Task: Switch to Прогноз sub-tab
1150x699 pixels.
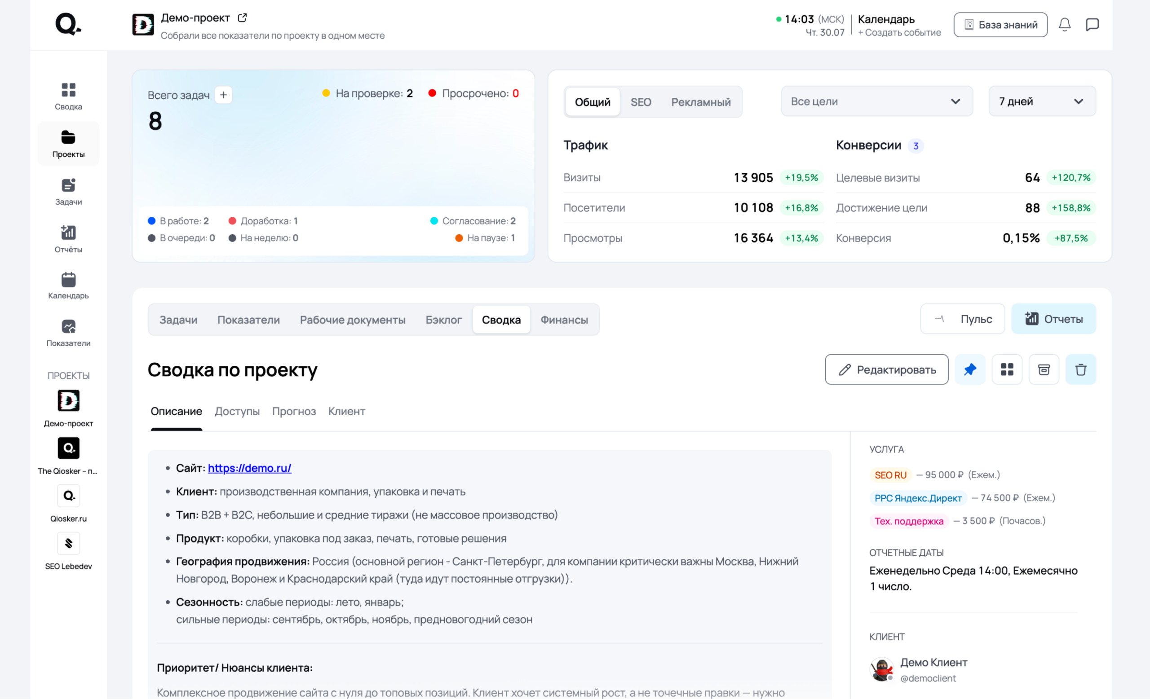Action: point(294,411)
